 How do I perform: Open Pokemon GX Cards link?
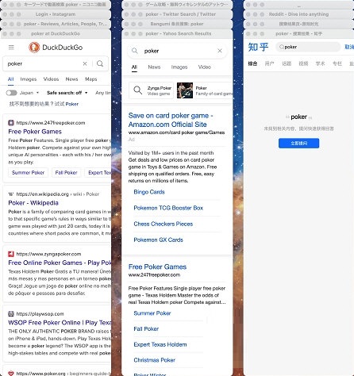tap(158, 240)
